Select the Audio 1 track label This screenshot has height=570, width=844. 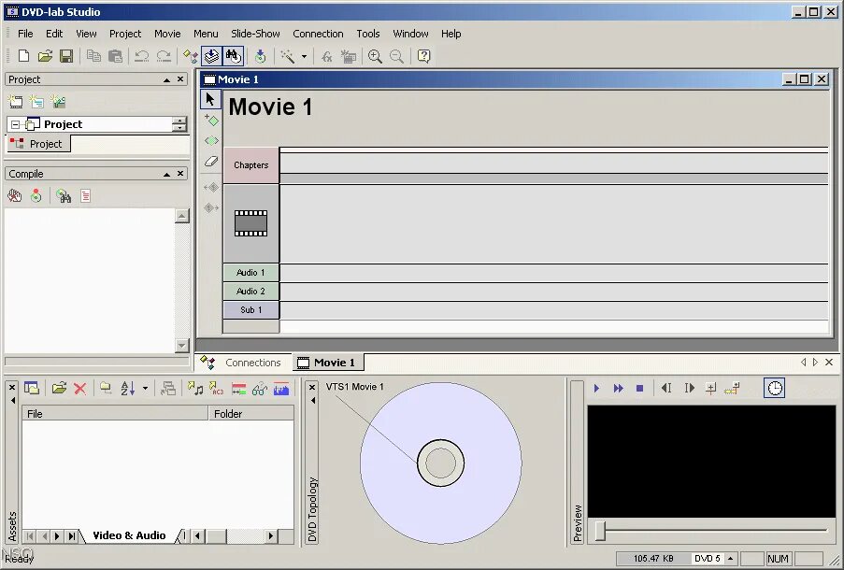pyautogui.click(x=250, y=273)
